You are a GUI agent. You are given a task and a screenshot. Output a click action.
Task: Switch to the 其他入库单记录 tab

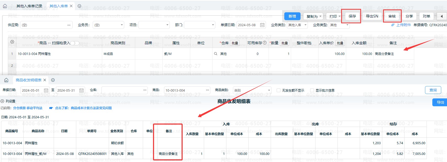click(29, 6)
